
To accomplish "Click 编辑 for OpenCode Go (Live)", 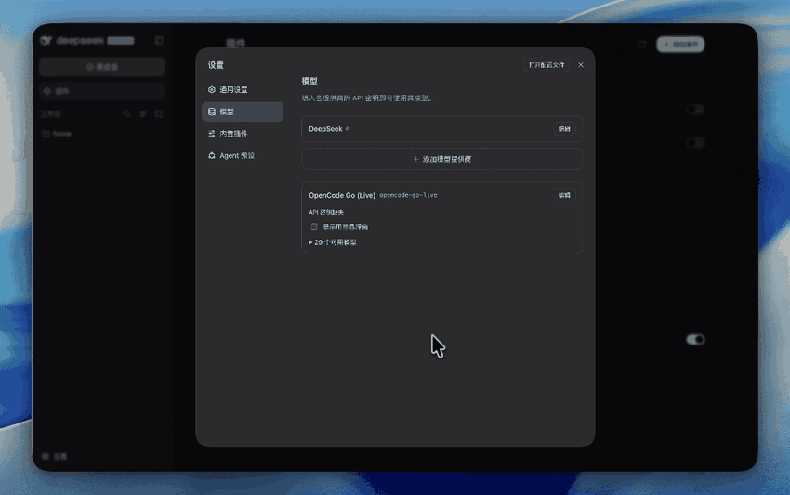I will pos(564,195).
